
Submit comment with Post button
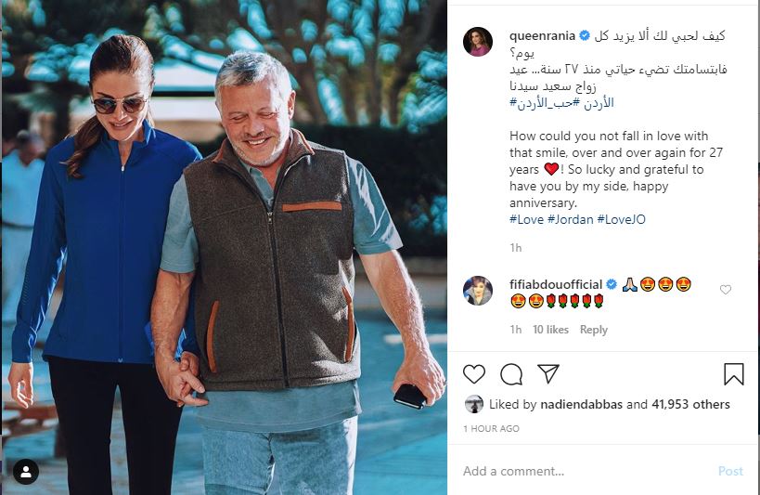click(x=730, y=471)
